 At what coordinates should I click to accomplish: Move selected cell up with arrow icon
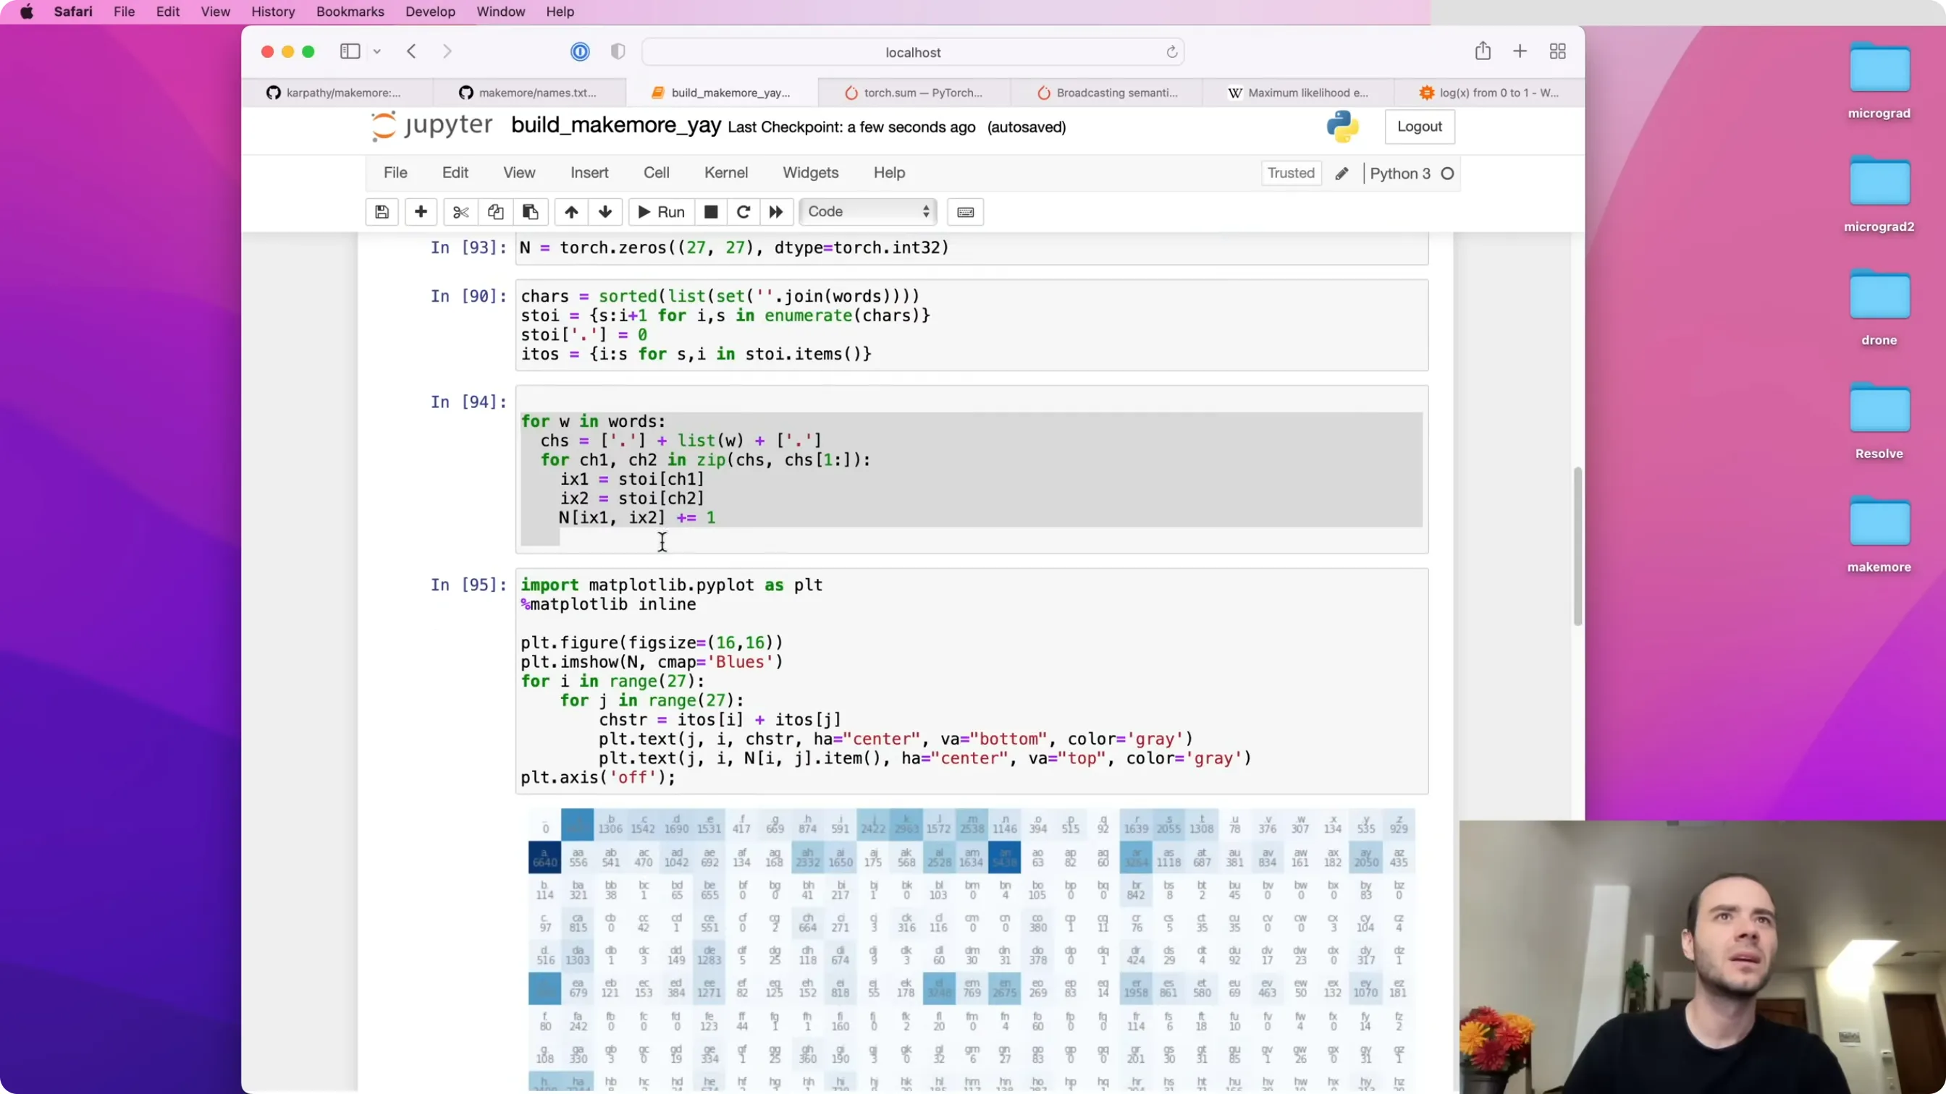coord(571,212)
